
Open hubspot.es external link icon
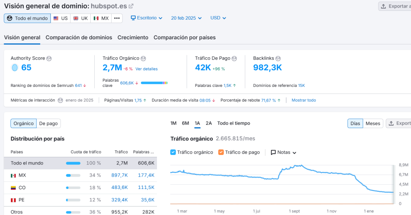coord(131,6)
